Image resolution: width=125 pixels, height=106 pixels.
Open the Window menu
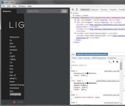click(22, 6)
